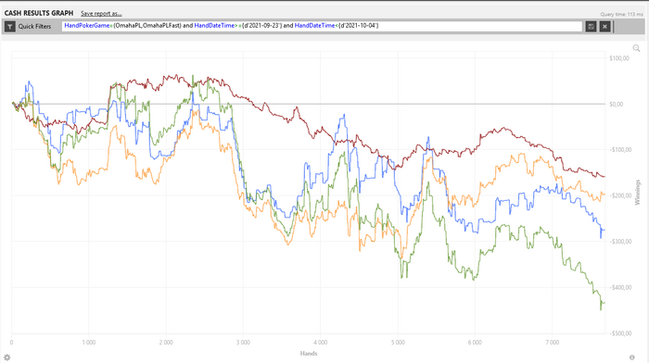The height and width of the screenshot is (363, 649).
Task: Click the 2 000 hands tick label
Action: click(166, 343)
